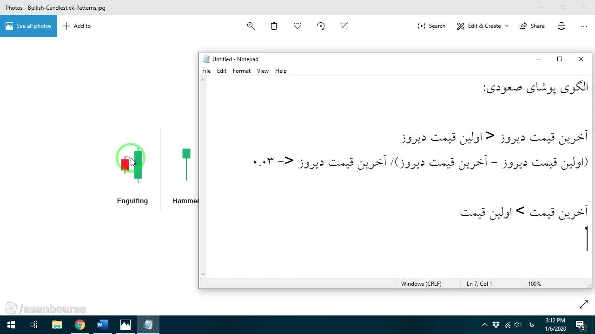Go to See all photos
Viewport: 595px width, 334px height.
[x=28, y=26]
